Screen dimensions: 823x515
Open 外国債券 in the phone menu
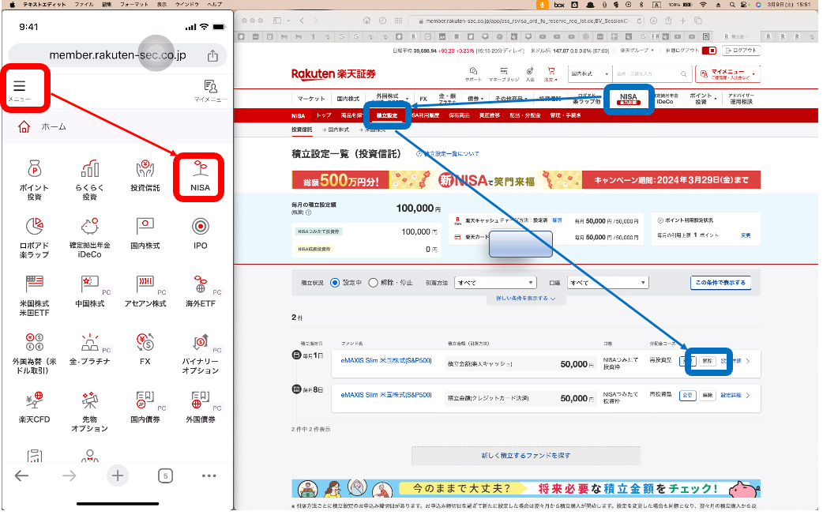click(x=200, y=408)
